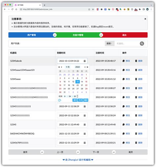This screenshot has height=167, width=156.
Task: Select highlighted day 13 in calendar
Action: click(78, 82)
